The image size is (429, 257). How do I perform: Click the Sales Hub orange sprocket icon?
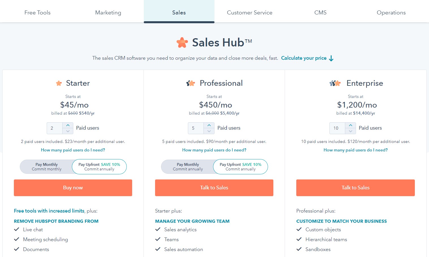(x=182, y=42)
